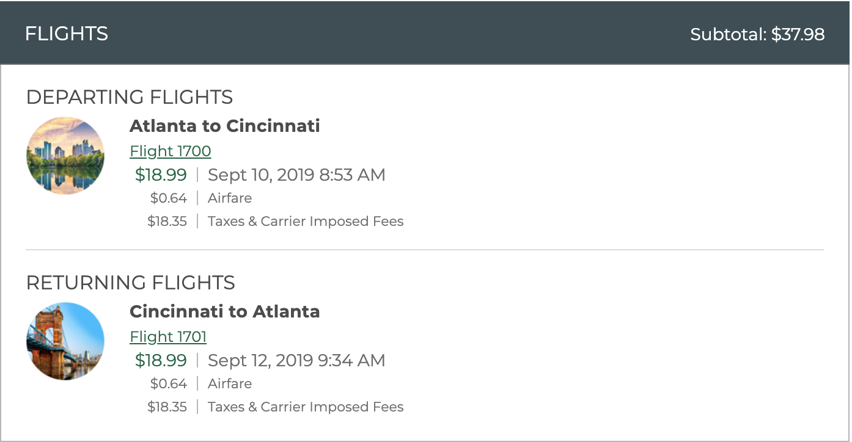Click the $18.99 returning flight price
The height and width of the screenshot is (442, 852).
click(x=161, y=361)
